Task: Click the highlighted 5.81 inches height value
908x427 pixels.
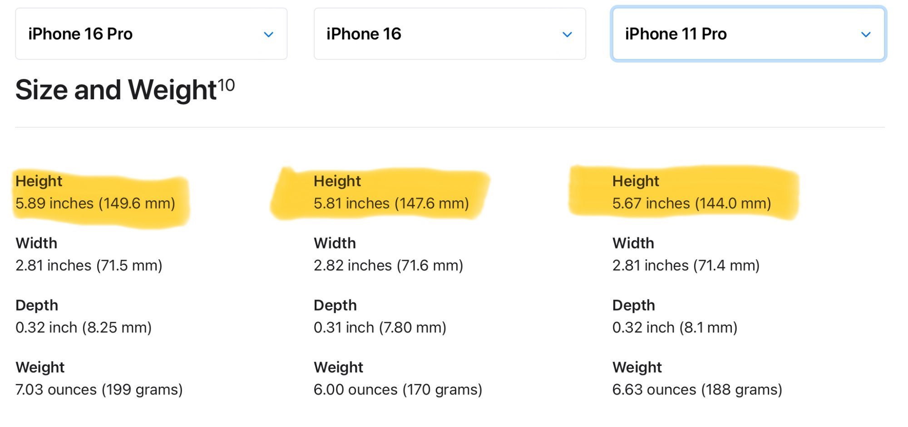Action: tap(391, 204)
